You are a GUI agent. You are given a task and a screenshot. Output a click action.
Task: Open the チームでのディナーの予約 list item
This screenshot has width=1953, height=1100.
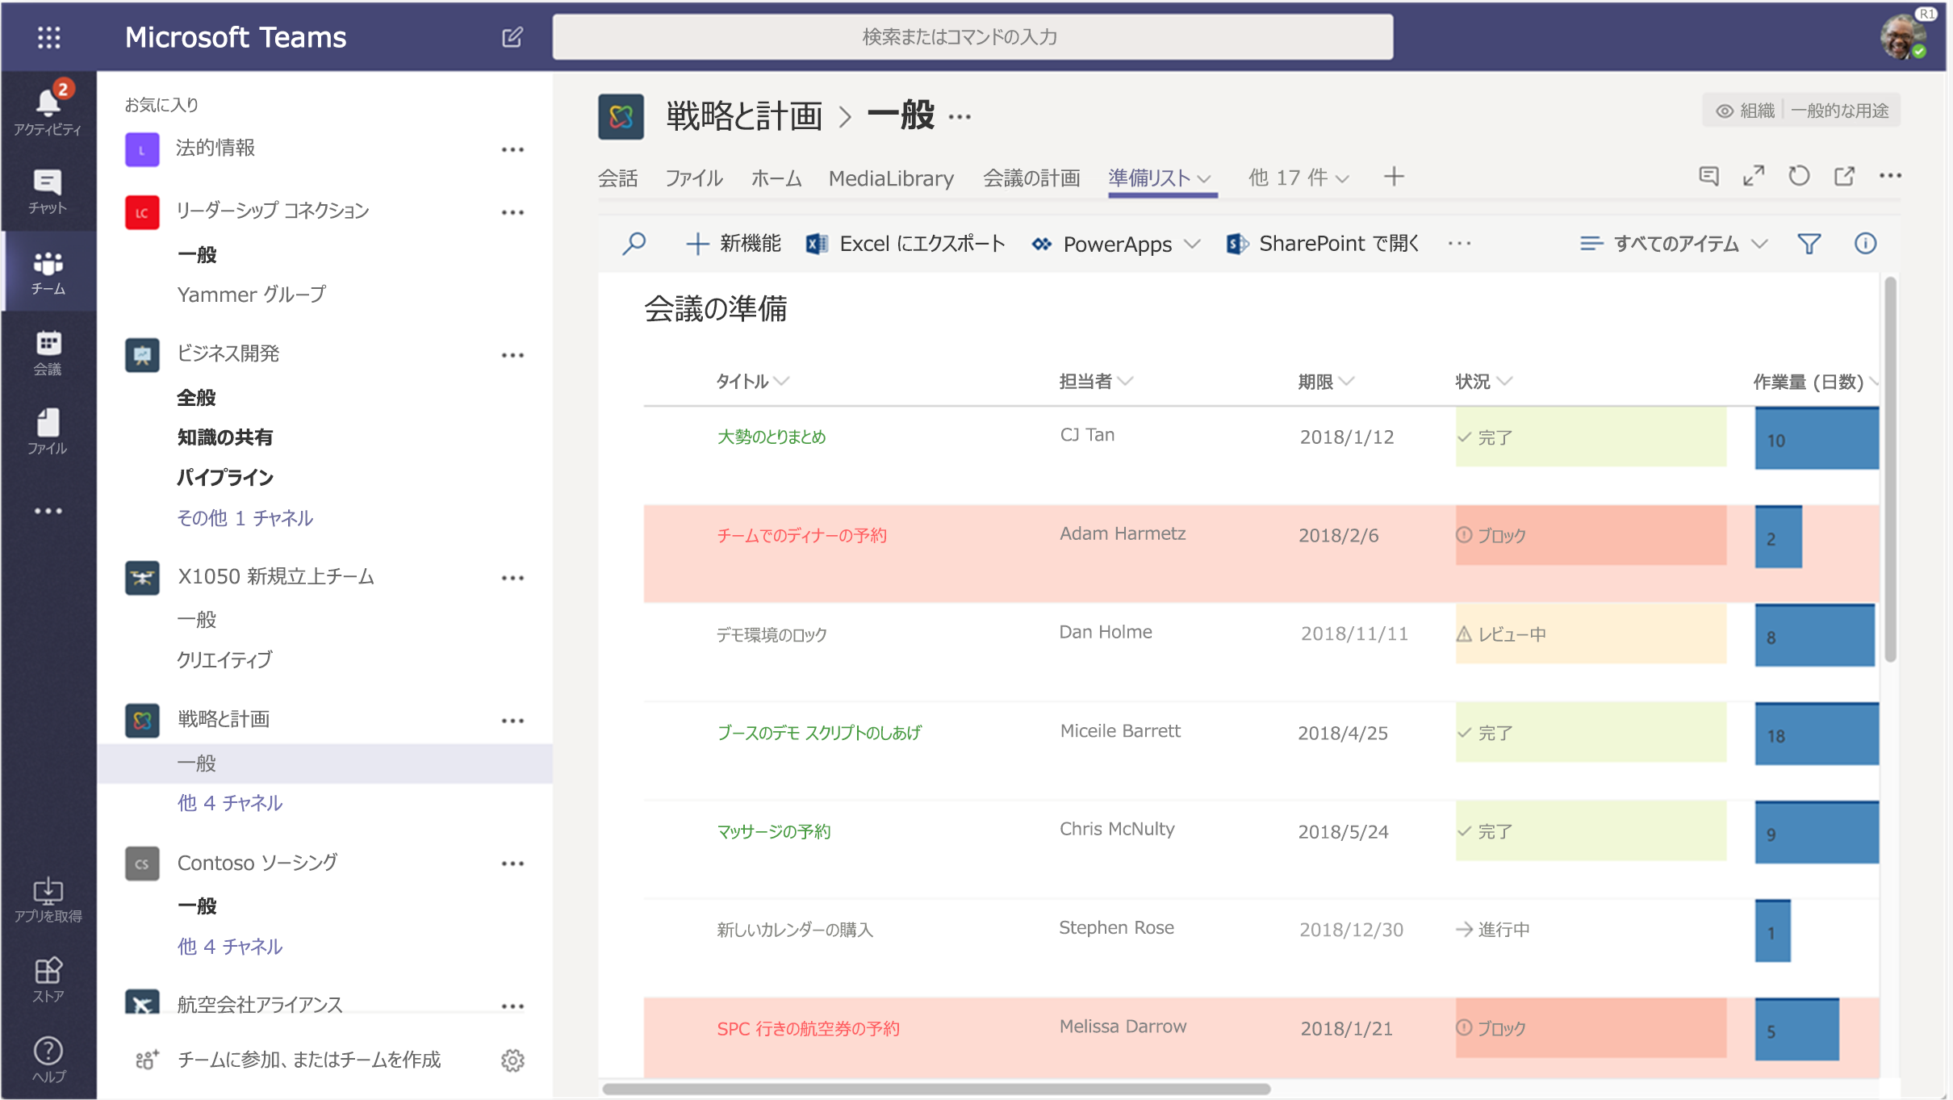pyautogui.click(x=801, y=535)
